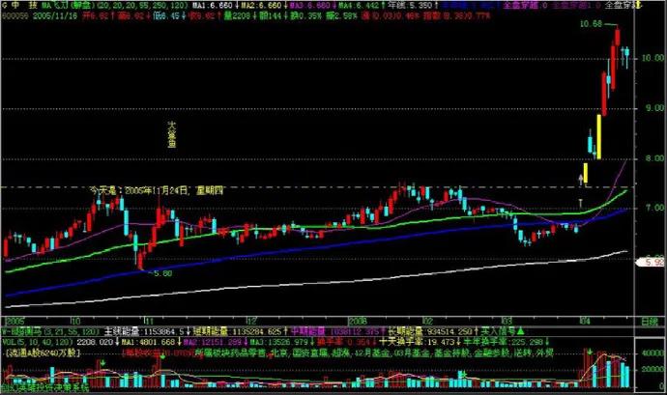Click the 11 month marker on time axis

149,321
